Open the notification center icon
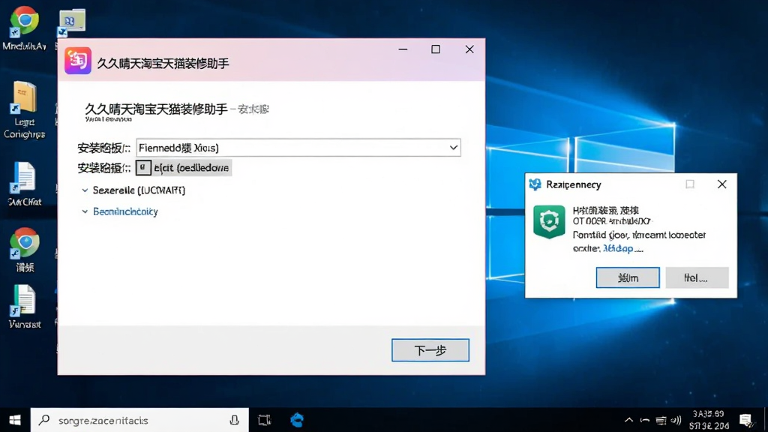768x432 pixels. click(746, 420)
